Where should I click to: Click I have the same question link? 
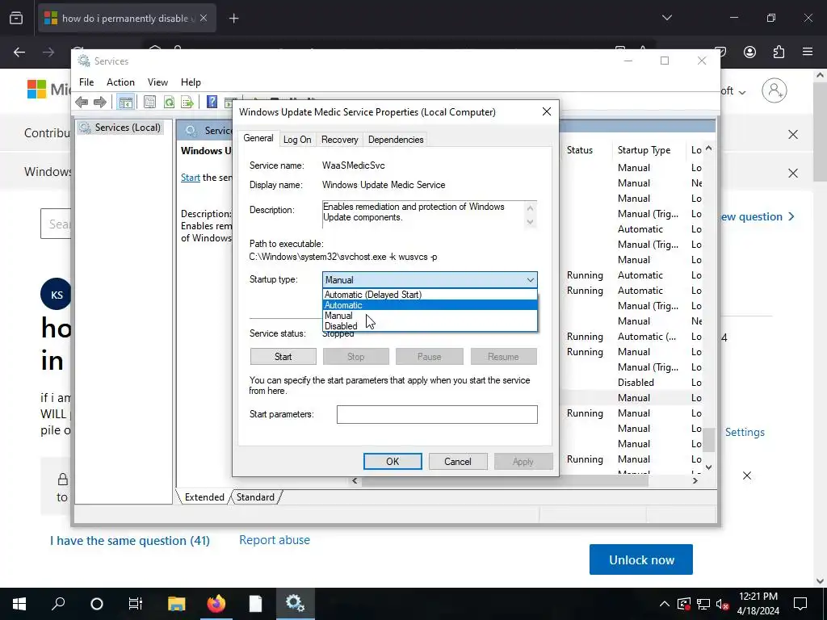coord(130,541)
